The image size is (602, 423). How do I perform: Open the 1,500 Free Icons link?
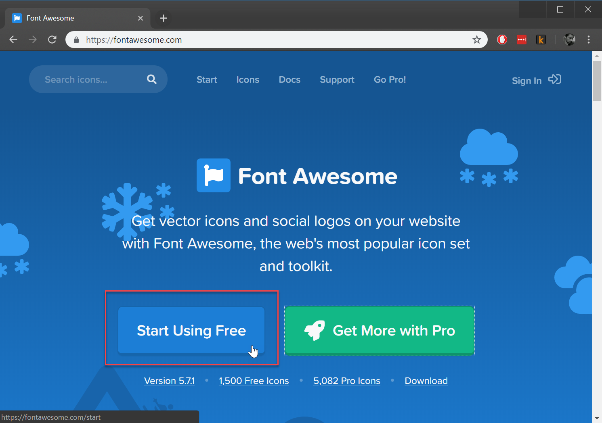pos(254,381)
